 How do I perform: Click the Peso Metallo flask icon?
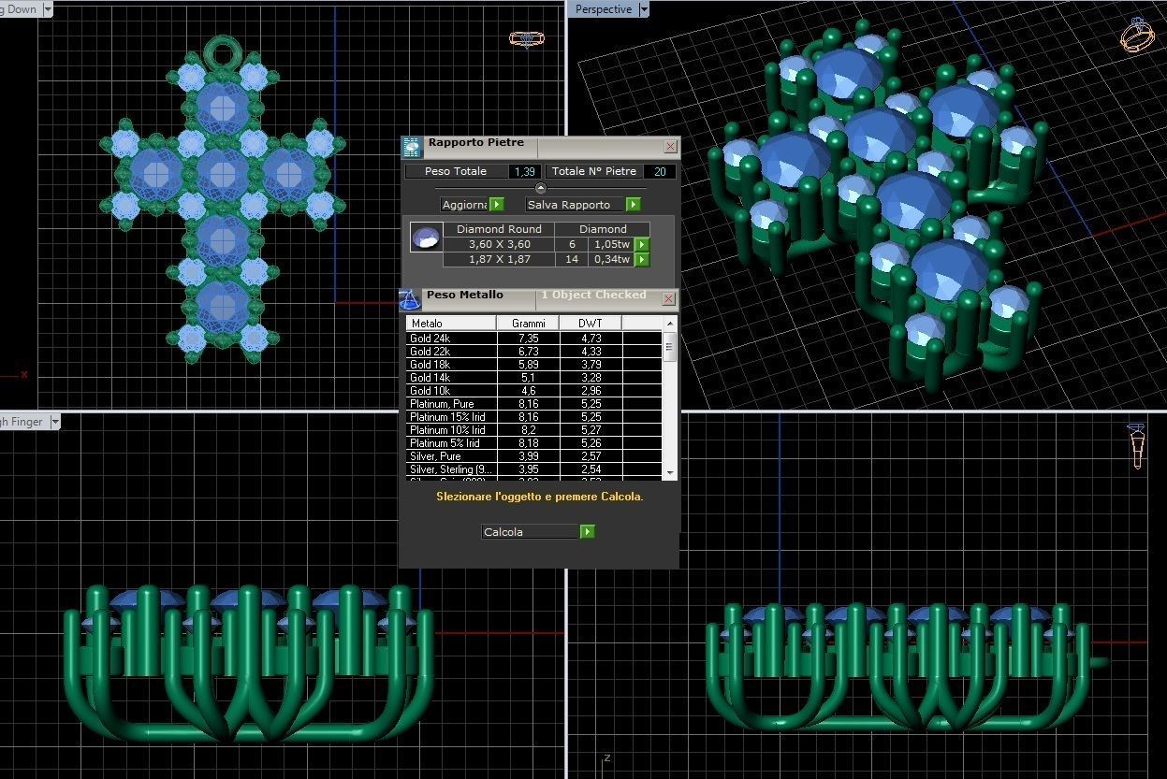pyautogui.click(x=411, y=299)
